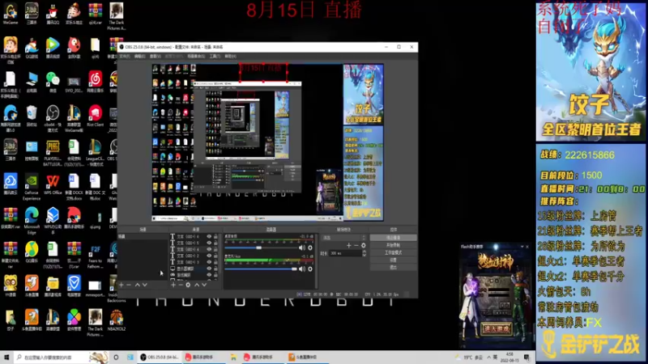Image resolution: width=648 pixels, height=364 pixels.
Task: Toggle visibility of source 文本 (GDI+) 2
Action: click(209, 256)
